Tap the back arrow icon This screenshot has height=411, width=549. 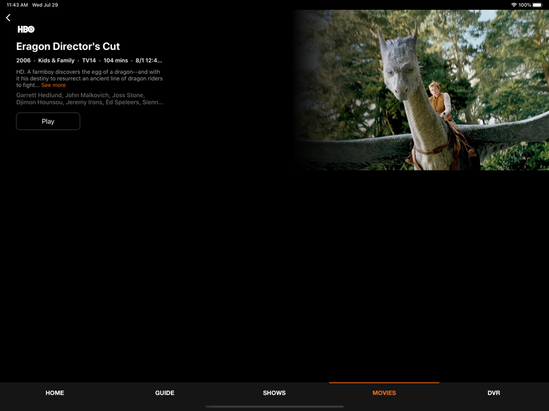click(8, 18)
